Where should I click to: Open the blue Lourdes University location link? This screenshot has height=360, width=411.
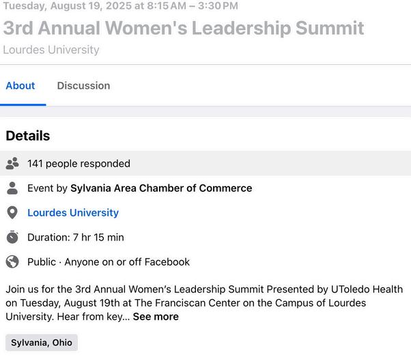(x=73, y=212)
